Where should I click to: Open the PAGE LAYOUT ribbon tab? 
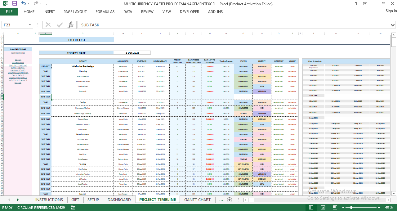coord(75,12)
